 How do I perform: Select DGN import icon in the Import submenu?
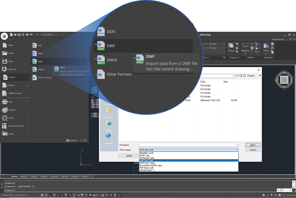34,53
